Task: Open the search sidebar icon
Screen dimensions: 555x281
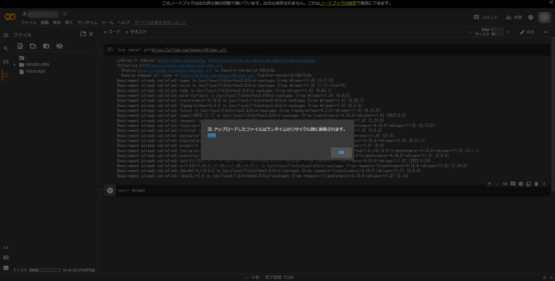Action: [6, 49]
